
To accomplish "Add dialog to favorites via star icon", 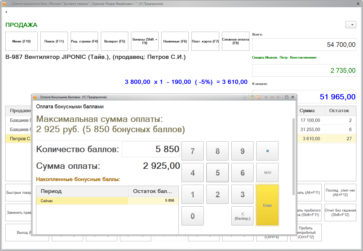I will (x=244, y=97).
